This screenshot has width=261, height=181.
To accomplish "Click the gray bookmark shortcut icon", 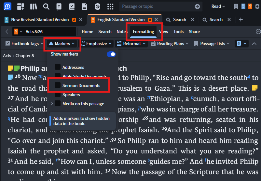I will (236, 6).
